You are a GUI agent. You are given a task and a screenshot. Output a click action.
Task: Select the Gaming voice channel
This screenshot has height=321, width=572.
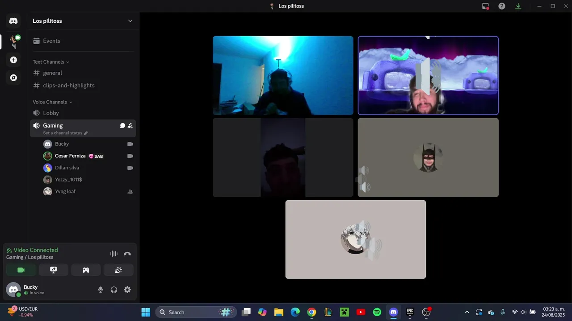83,128
